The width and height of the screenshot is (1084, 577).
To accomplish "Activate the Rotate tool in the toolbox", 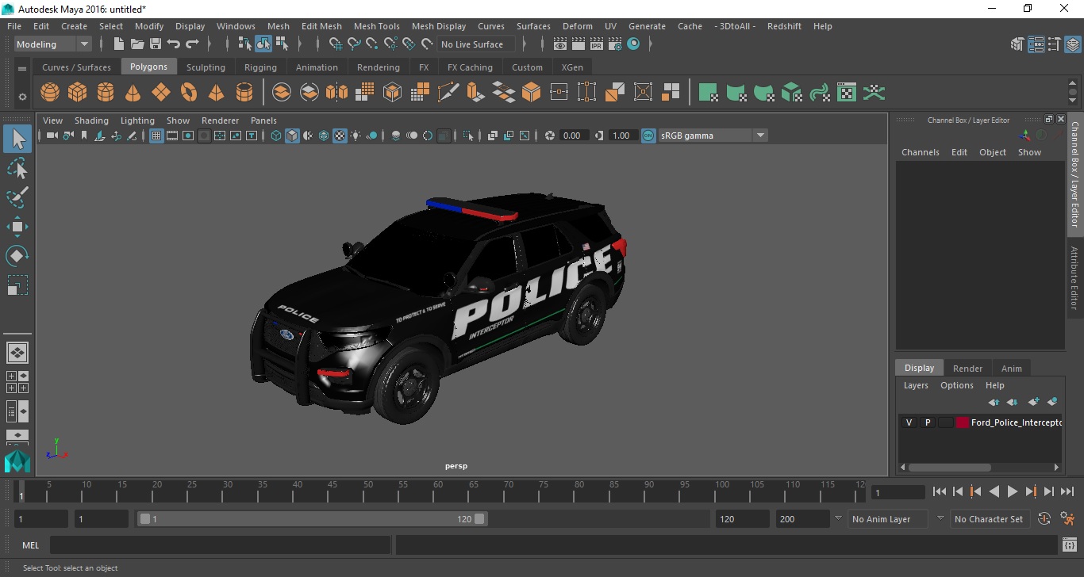I will (x=17, y=256).
